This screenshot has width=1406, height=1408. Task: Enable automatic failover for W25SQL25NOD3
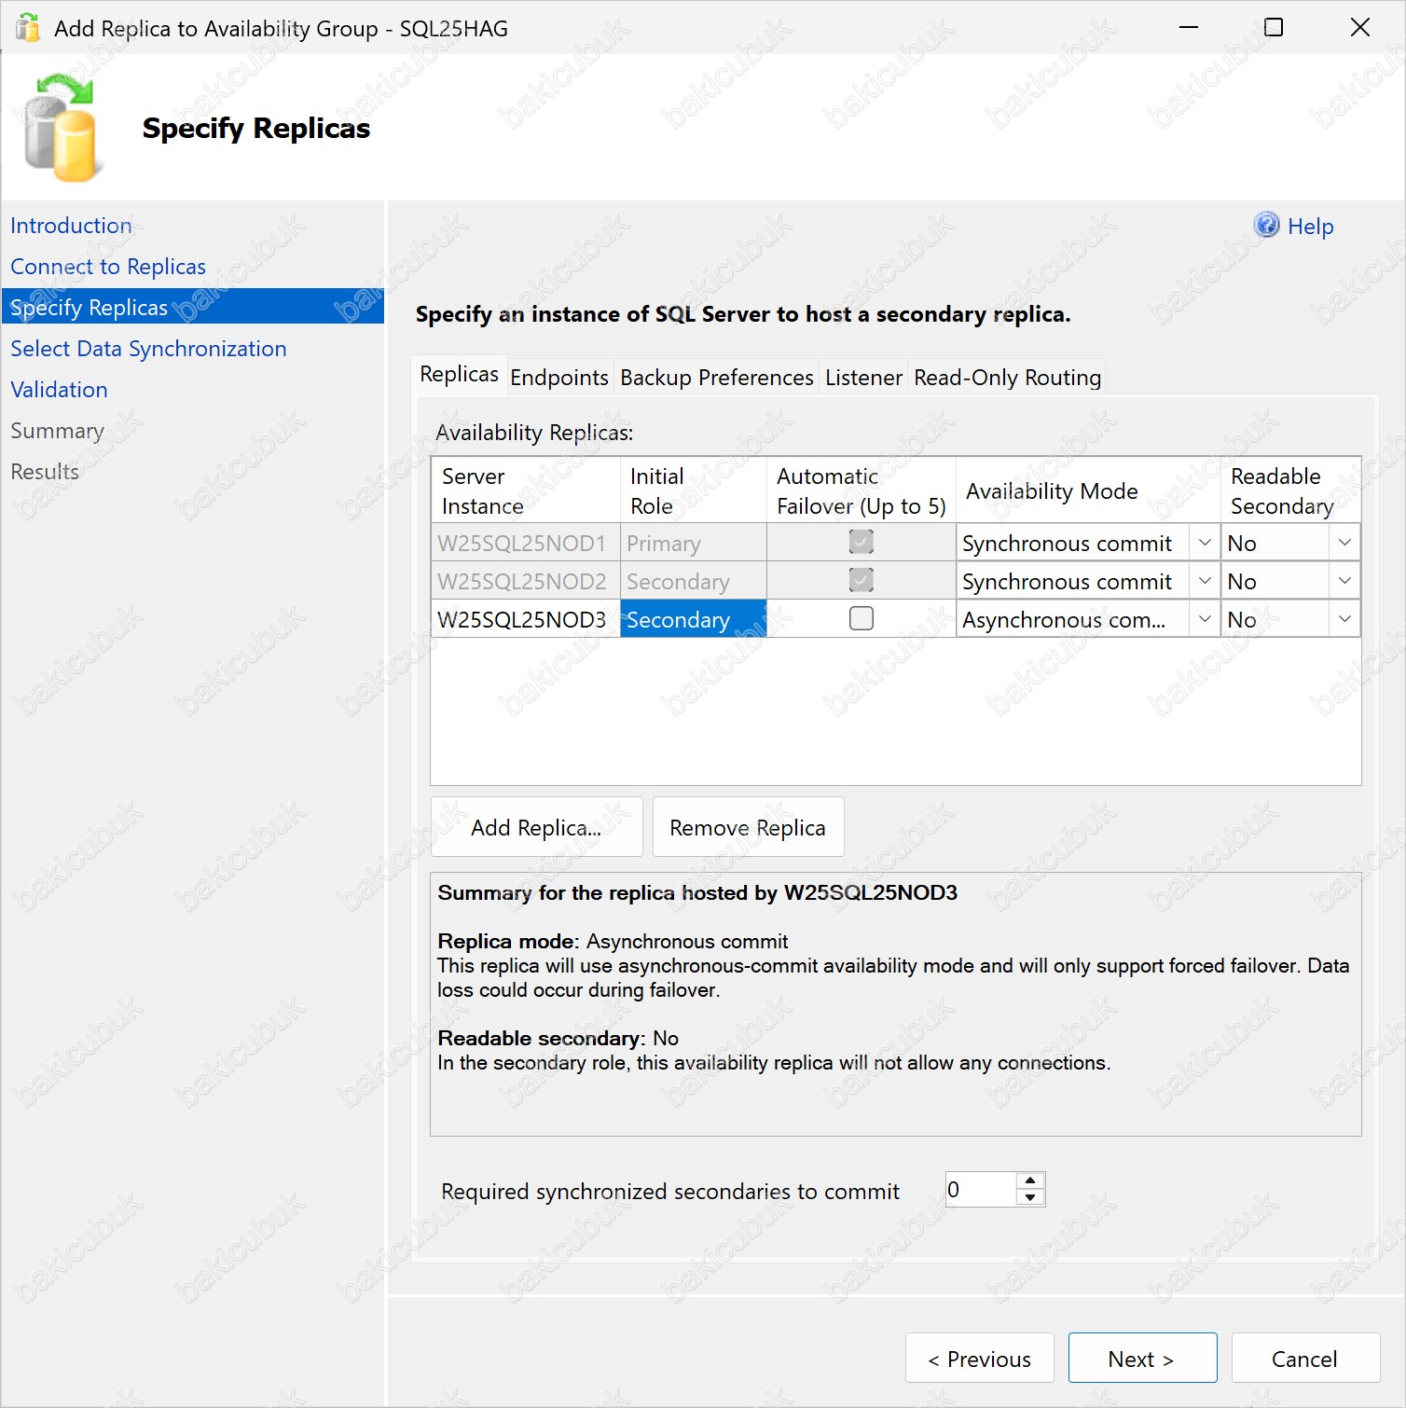click(x=862, y=619)
